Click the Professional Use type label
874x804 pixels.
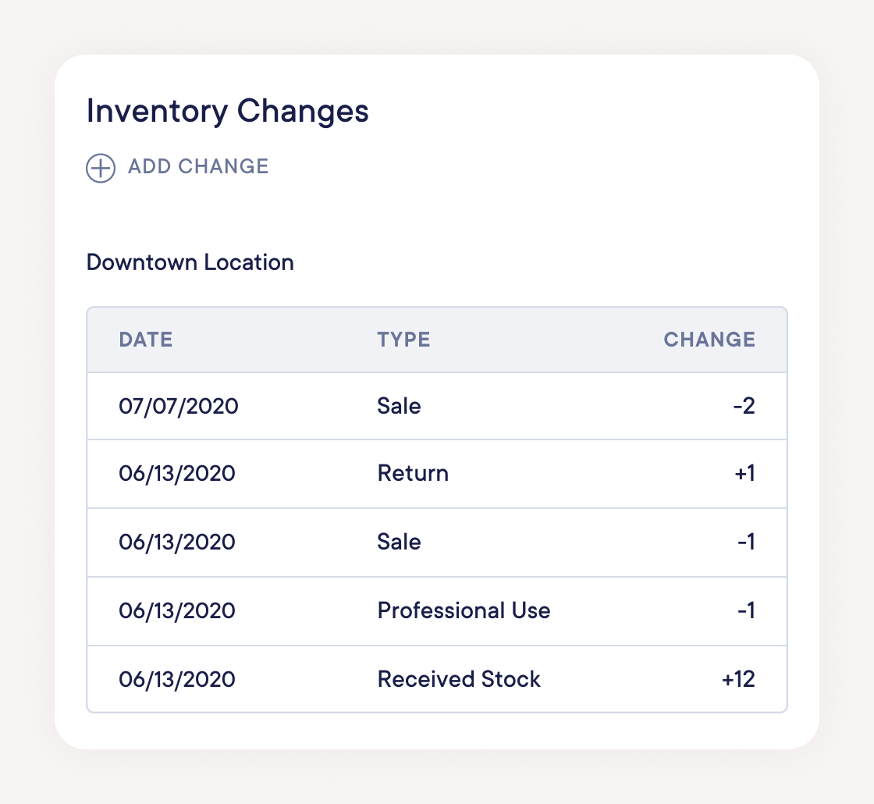pyautogui.click(x=464, y=611)
